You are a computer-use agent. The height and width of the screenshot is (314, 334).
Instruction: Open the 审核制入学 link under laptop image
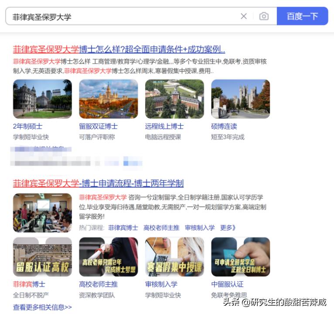161,284
